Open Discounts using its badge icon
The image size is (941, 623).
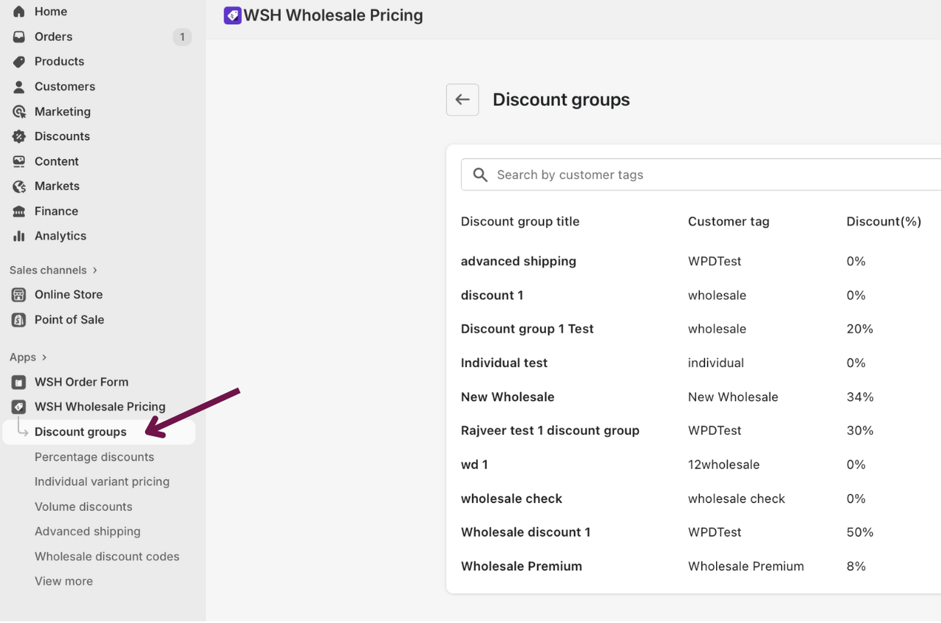pyautogui.click(x=19, y=136)
